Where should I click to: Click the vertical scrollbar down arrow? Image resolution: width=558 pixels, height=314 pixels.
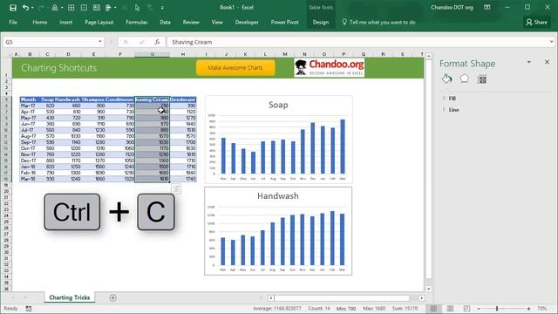click(x=429, y=289)
